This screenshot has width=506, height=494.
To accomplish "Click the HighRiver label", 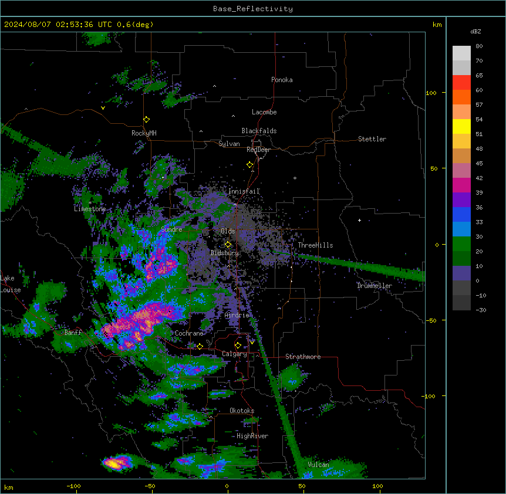I will [252, 436].
